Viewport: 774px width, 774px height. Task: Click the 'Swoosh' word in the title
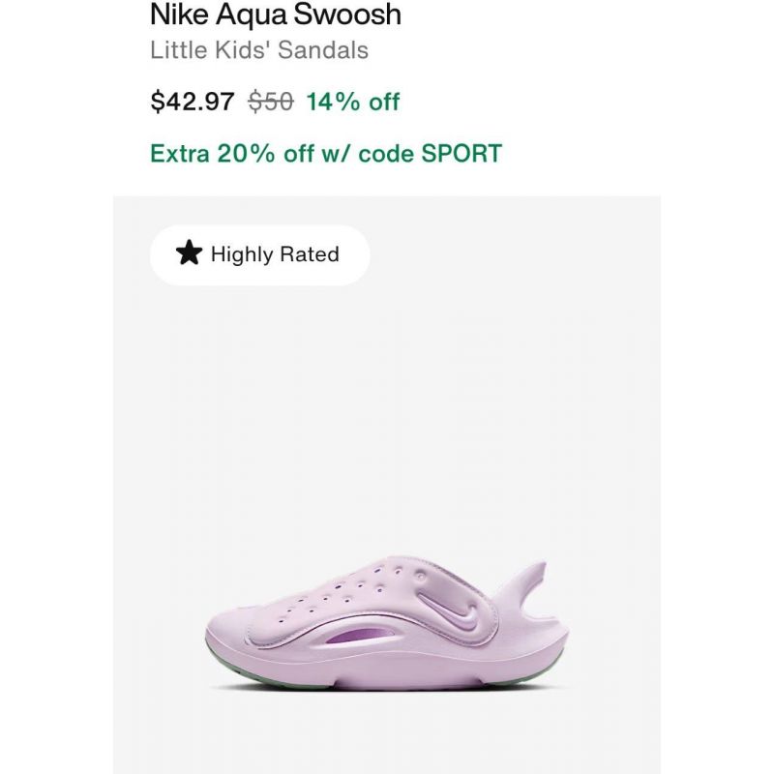[x=347, y=15]
